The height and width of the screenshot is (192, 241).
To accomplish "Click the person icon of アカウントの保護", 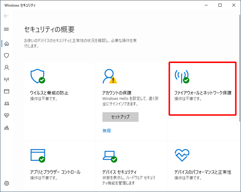I will [x=110, y=76].
